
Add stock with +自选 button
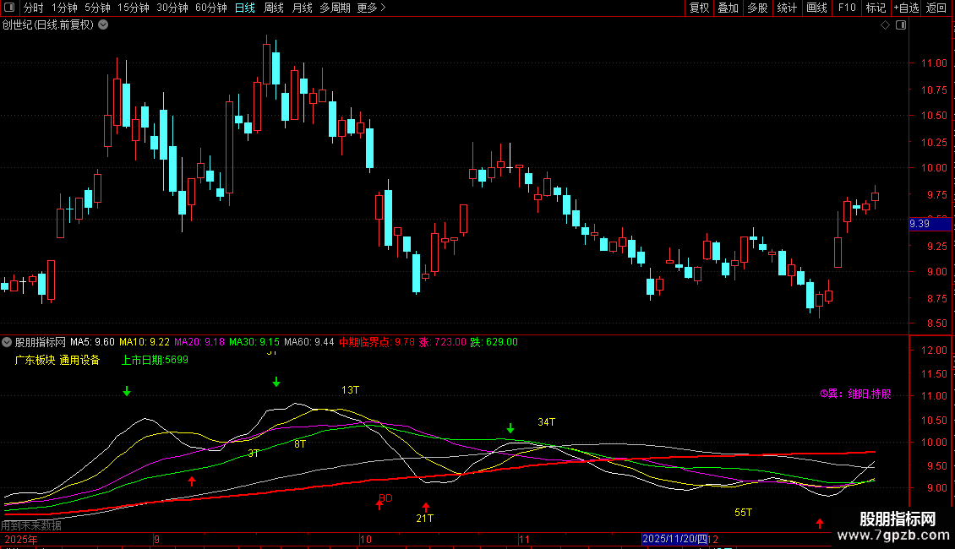(x=906, y=8)
